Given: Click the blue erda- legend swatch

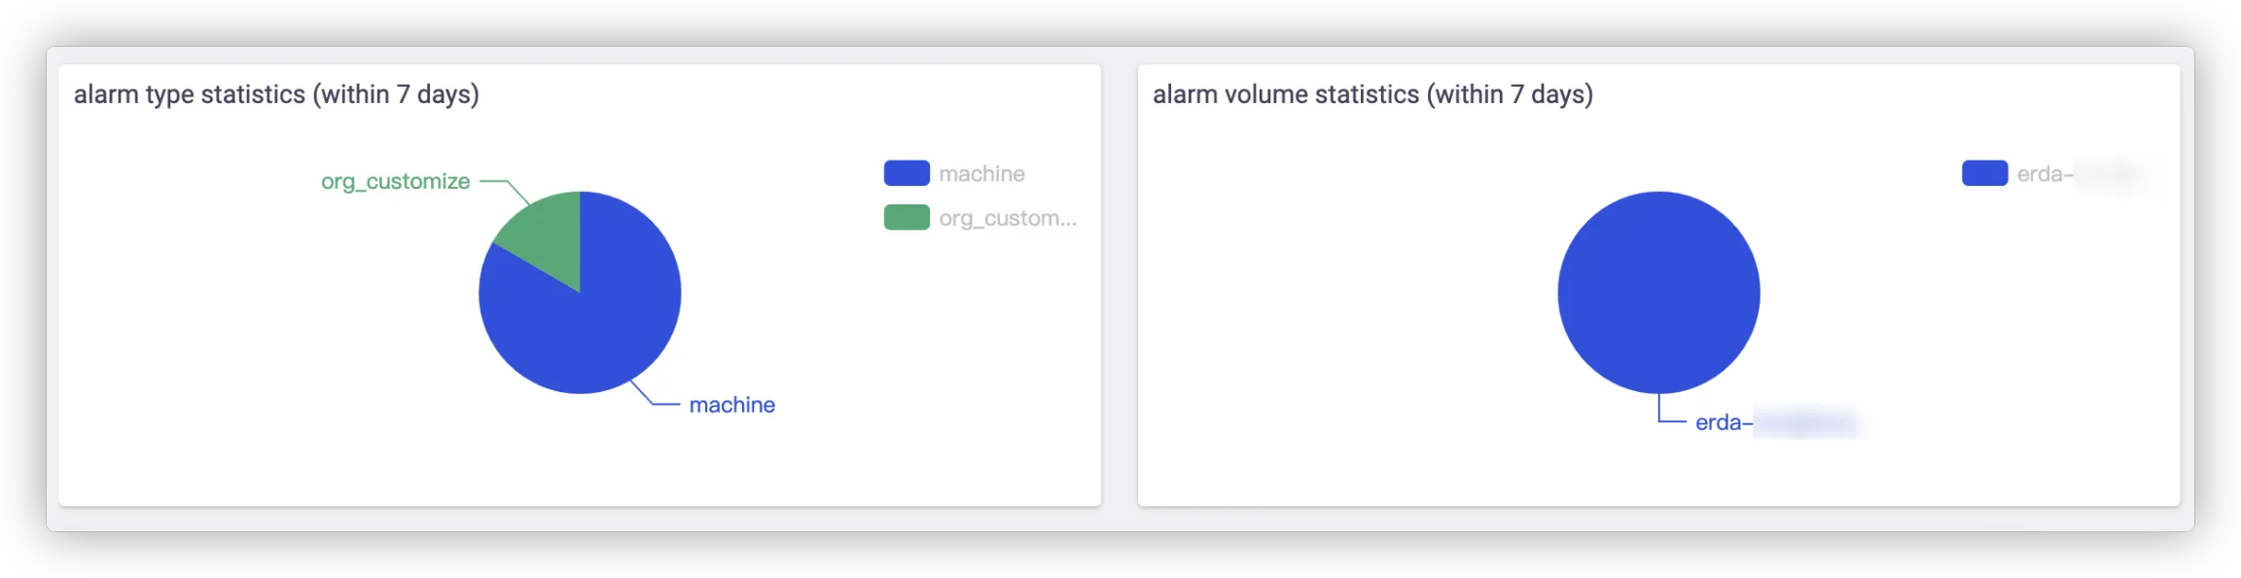Looking at the screenshot, I should (x=1984, y=173).
